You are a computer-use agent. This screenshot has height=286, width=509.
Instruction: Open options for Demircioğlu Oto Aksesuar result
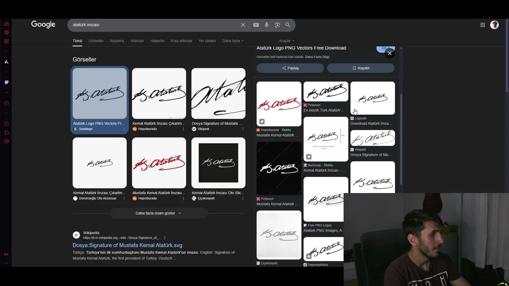click(124, 198)
